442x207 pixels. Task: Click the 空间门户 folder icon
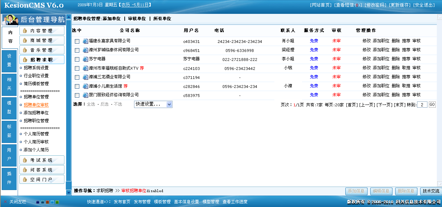pos(25,179)
